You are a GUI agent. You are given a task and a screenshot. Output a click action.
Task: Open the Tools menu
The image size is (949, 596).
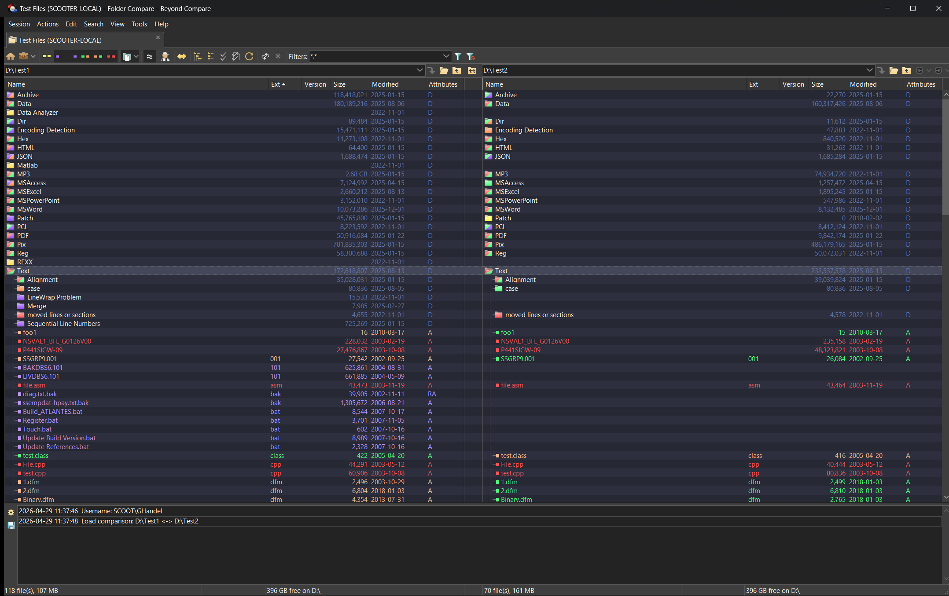pyautogui.click(x=139, y=24)
